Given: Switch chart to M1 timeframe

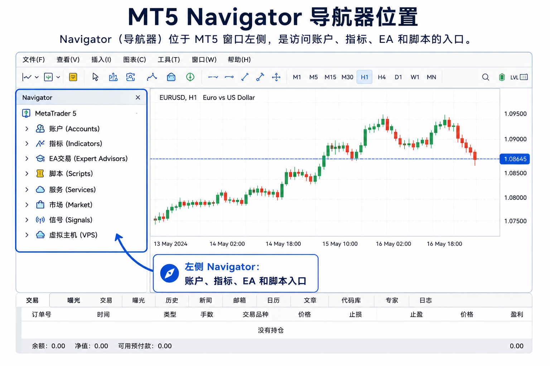Looking at the screenshot, I should coord(297,77).
